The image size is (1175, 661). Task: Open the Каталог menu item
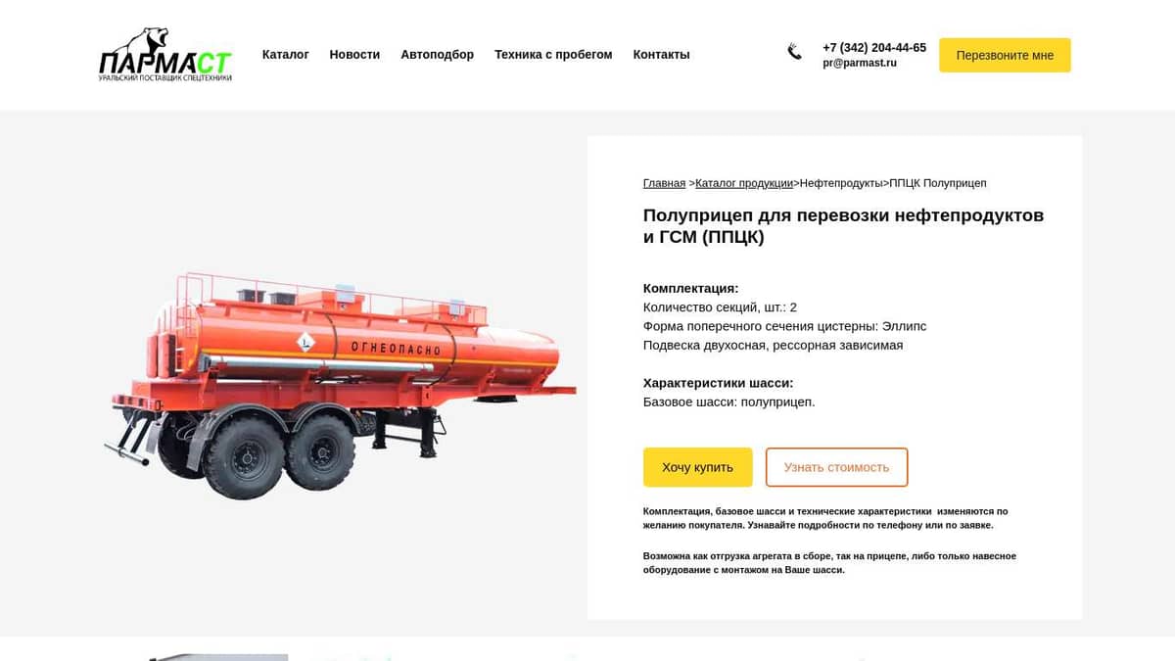click(x=286, y=55)
